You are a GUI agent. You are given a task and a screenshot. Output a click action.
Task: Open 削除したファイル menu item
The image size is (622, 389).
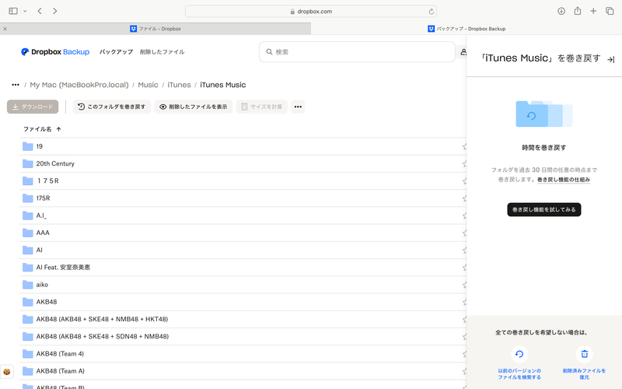coord(162,52)
